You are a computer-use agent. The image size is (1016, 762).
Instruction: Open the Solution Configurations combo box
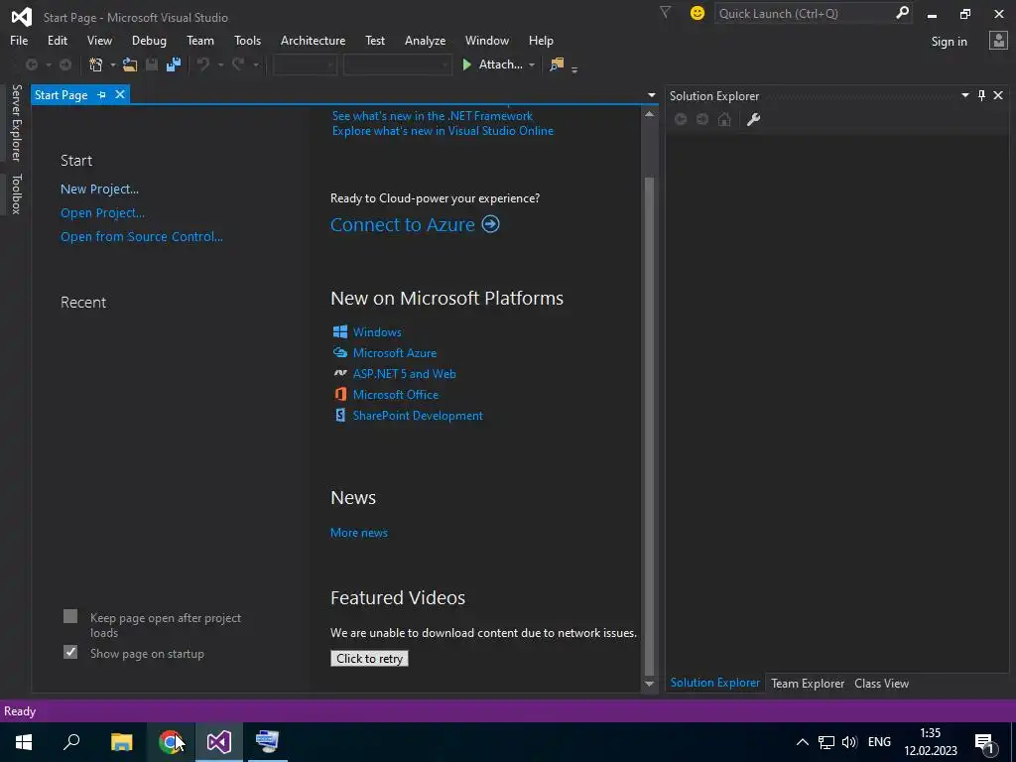click(x=305, y=64)
